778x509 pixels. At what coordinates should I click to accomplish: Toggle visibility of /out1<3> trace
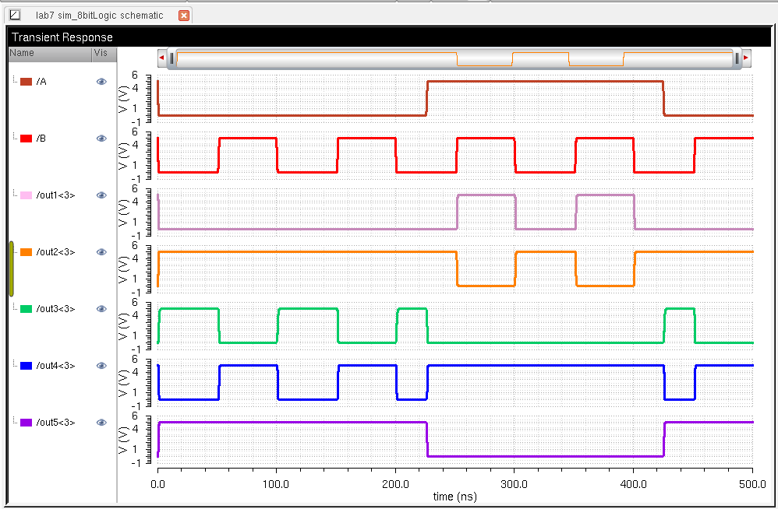point(101,195)
